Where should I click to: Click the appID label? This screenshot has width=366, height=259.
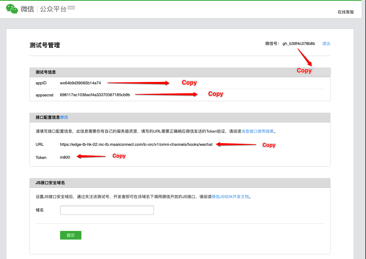pos(41,83)
